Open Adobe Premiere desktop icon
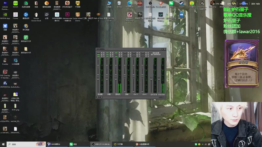Viewport: 262px width, 147px height. point(5,5)
